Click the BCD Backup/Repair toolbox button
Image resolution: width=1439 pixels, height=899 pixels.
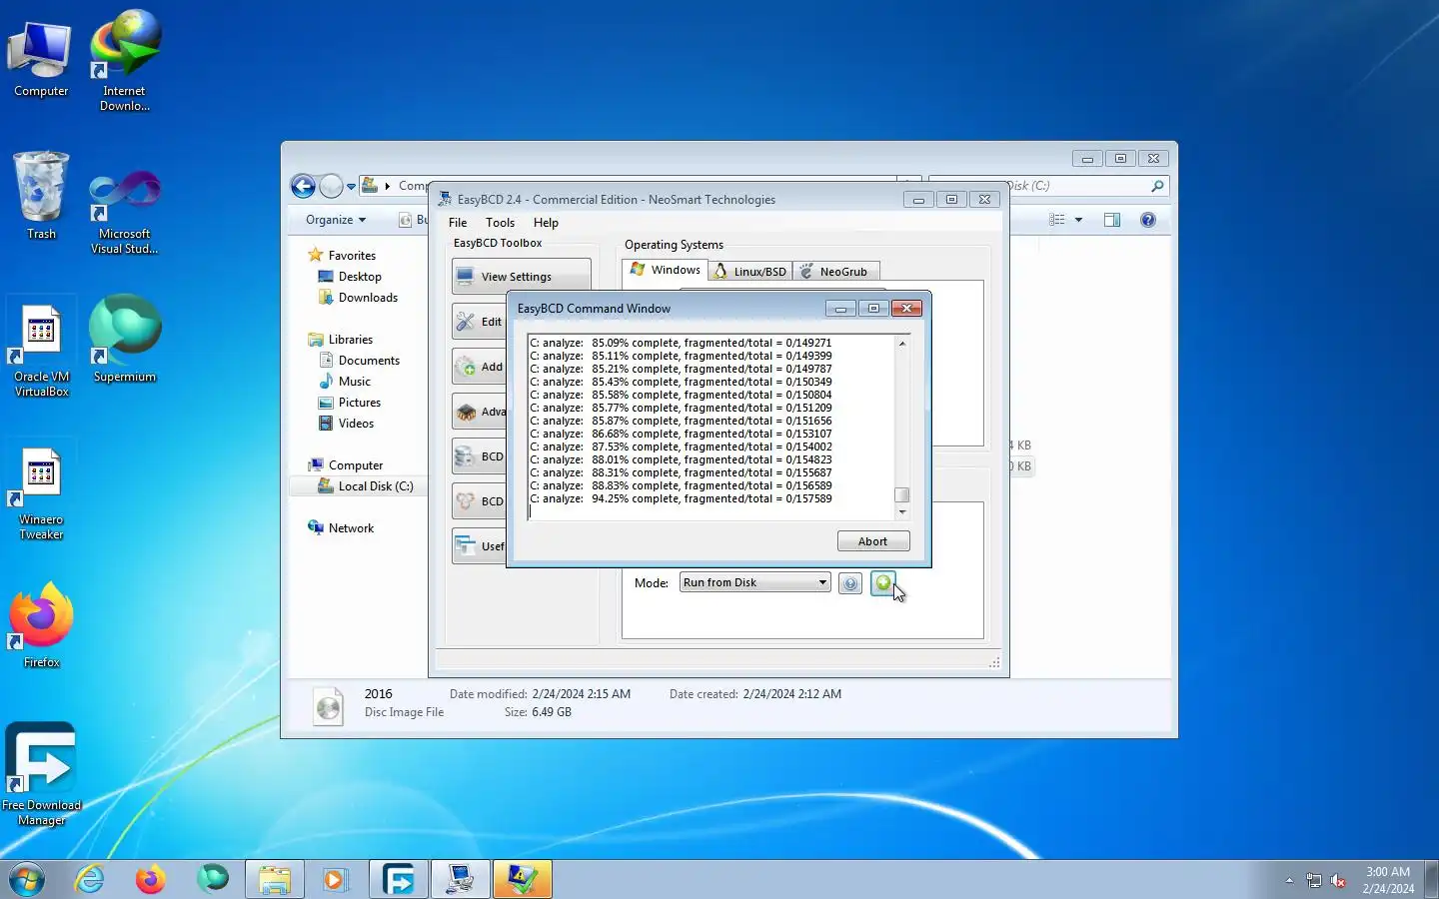click(480, 455)
